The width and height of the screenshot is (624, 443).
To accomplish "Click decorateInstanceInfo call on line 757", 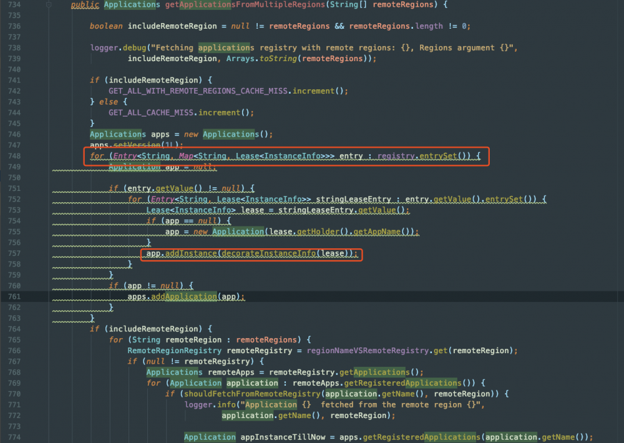I will (268, 253).
